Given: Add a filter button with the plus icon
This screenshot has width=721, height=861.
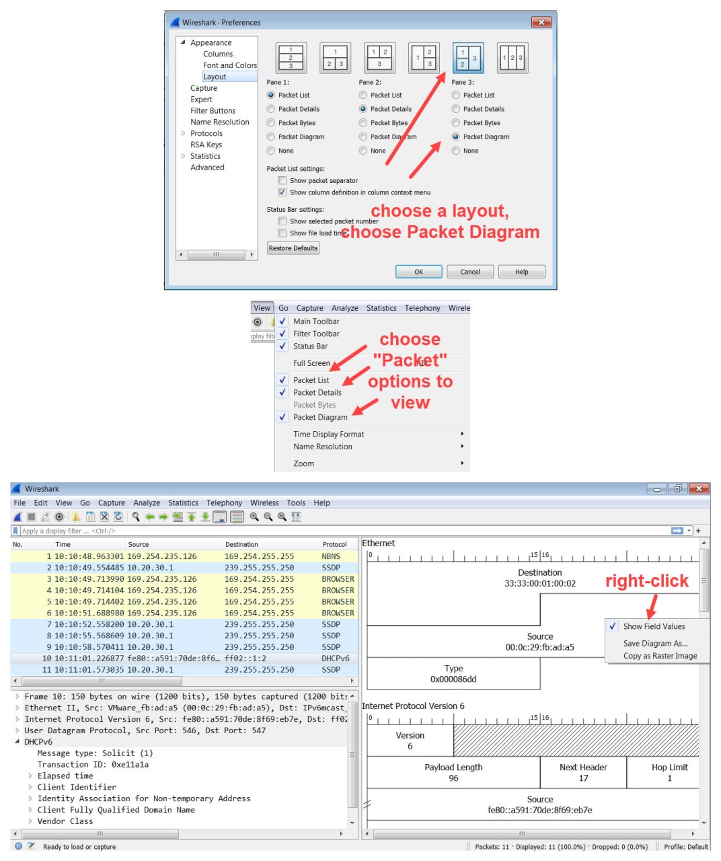Looking at the screenshot, I should tap(699, 531).
